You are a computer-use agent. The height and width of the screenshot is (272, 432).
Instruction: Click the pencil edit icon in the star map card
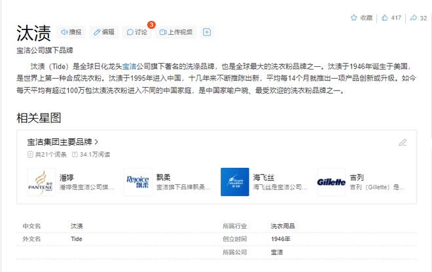403,143
